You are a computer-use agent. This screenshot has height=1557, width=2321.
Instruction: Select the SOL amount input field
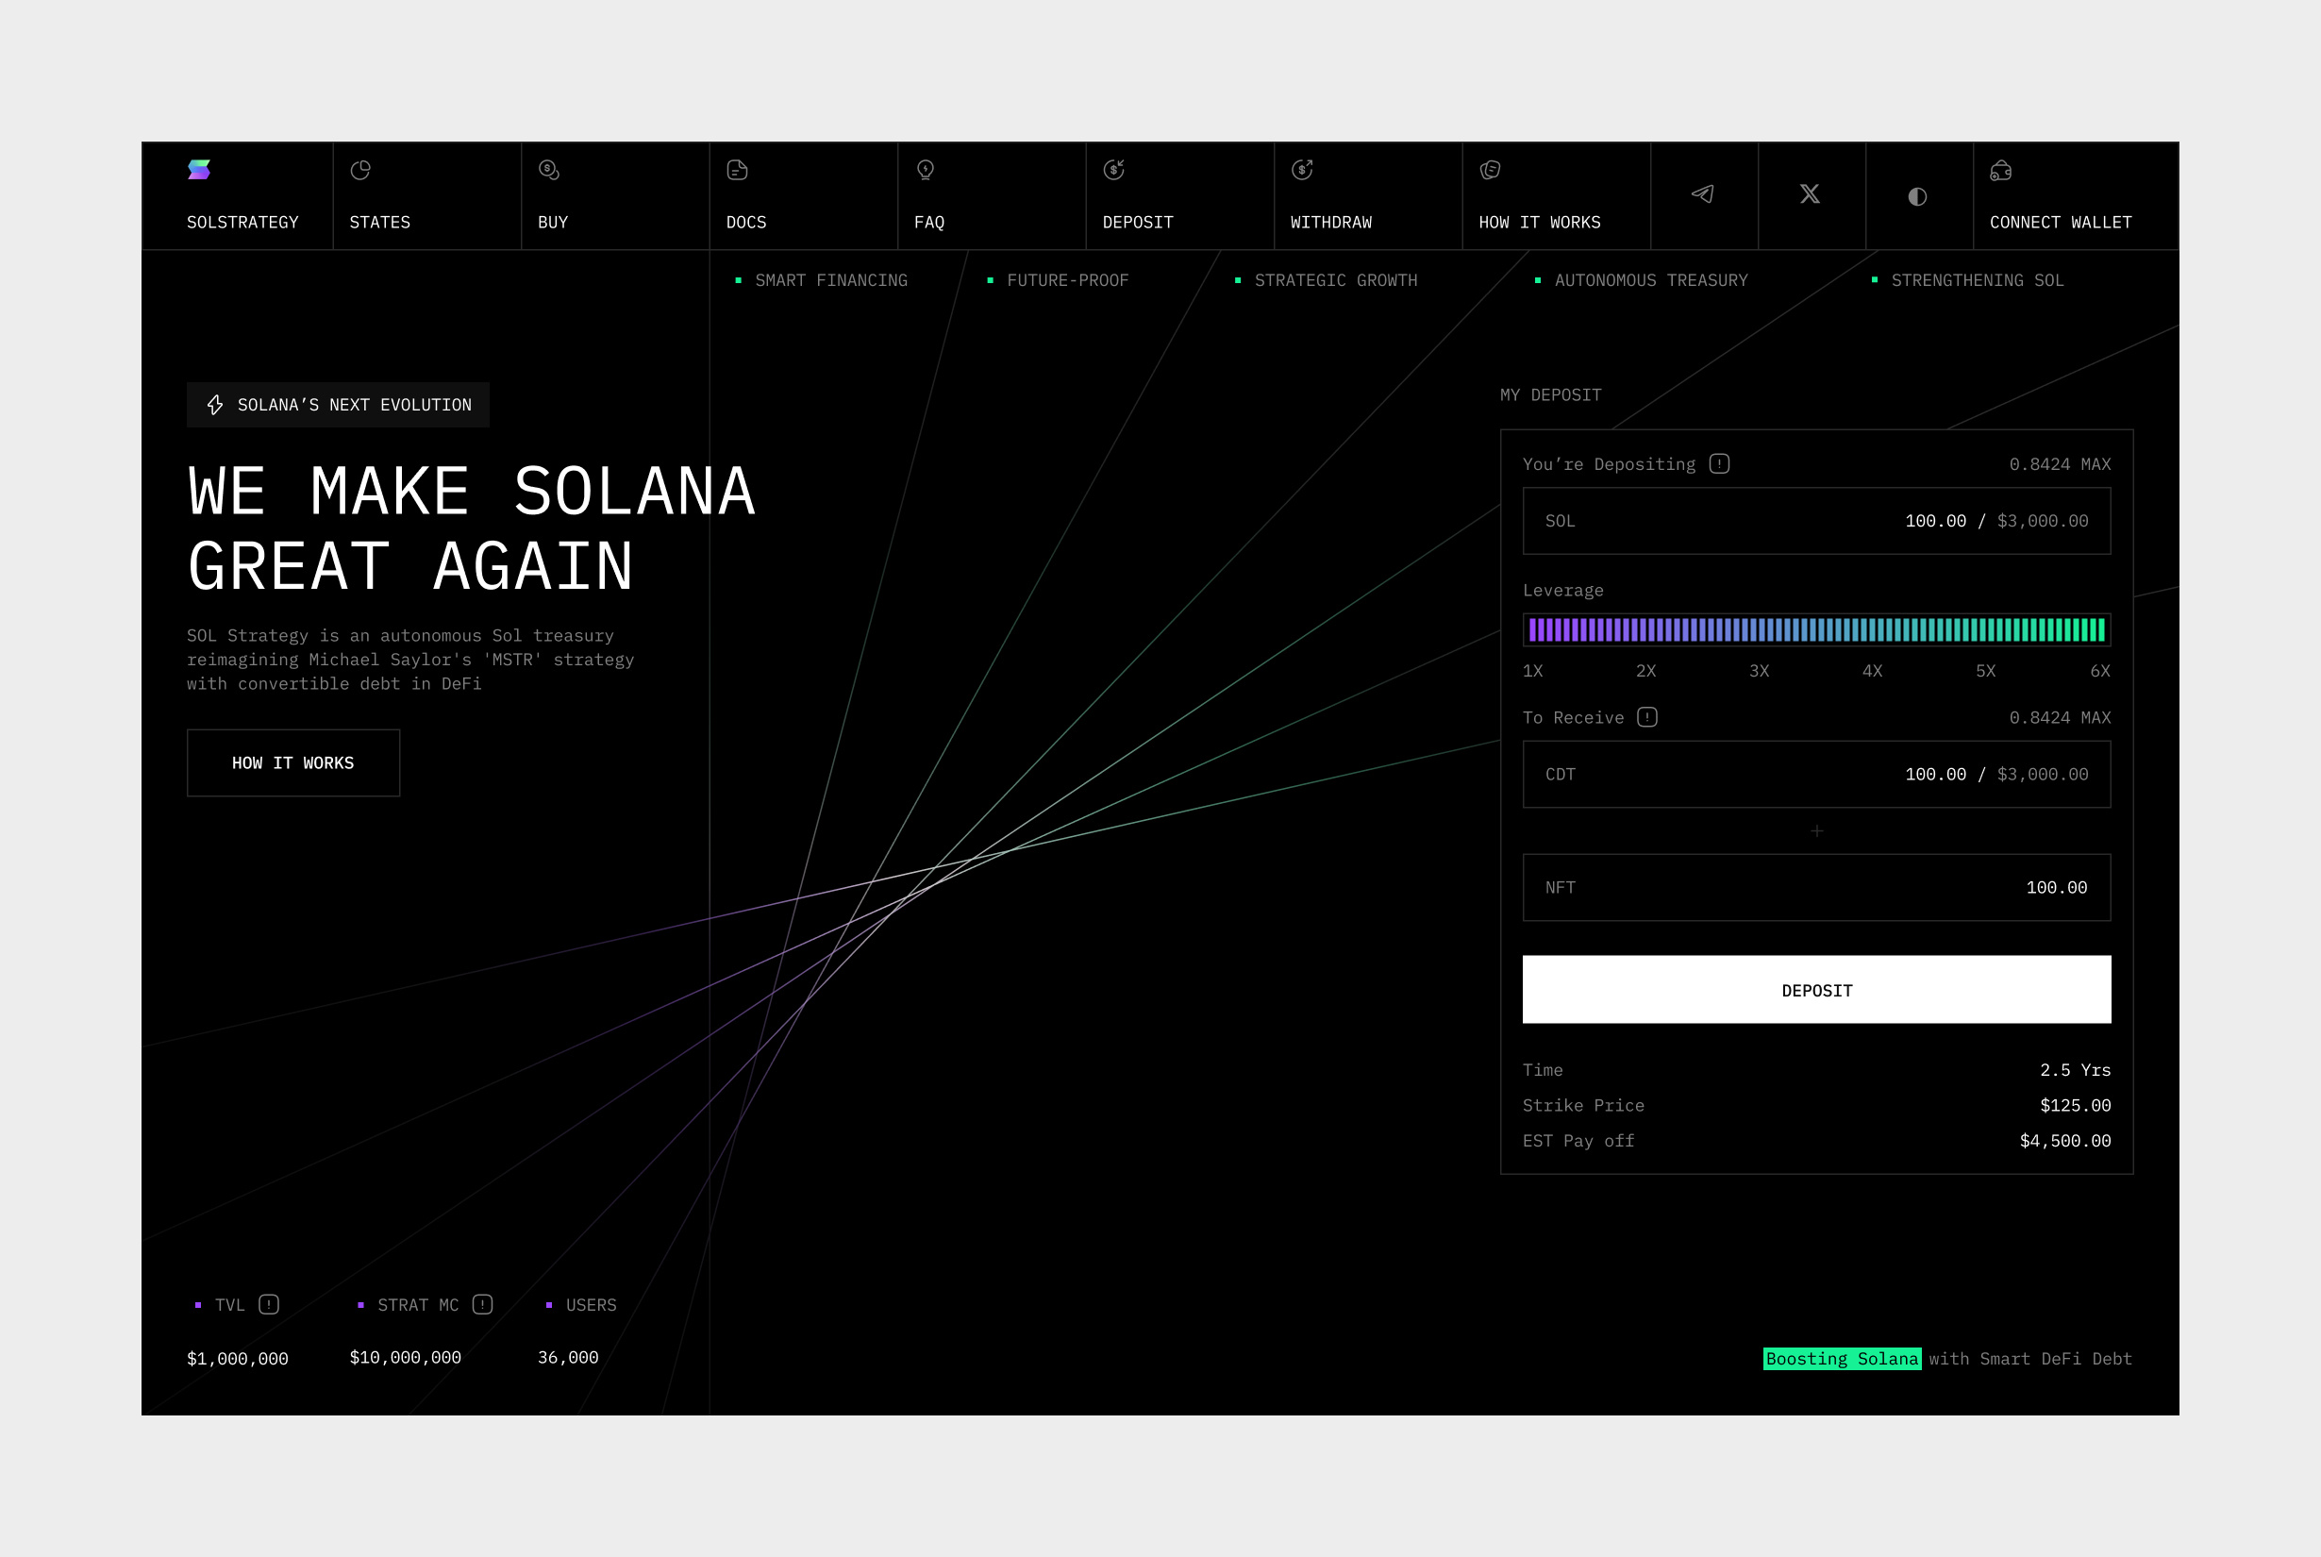tap(1816, 520)
